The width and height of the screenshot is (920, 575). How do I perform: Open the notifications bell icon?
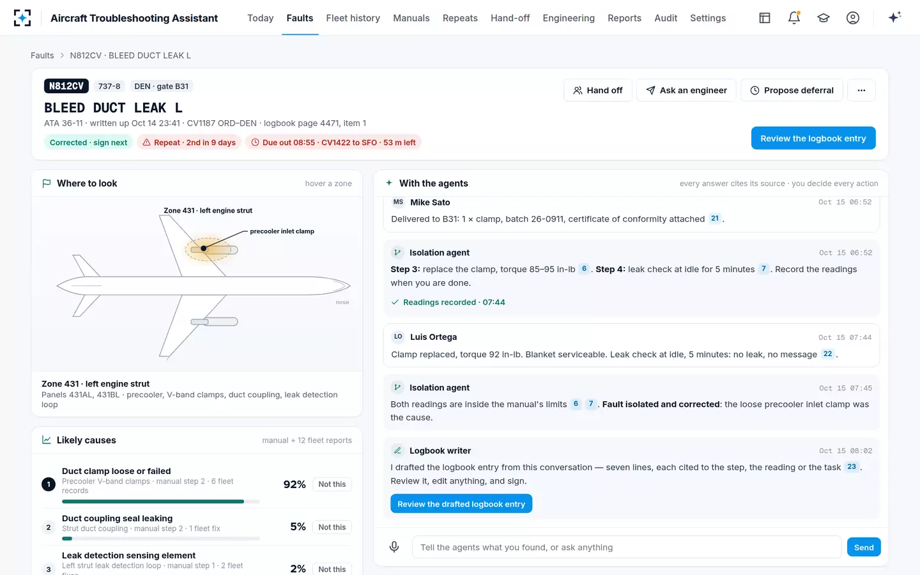point(794,18)
